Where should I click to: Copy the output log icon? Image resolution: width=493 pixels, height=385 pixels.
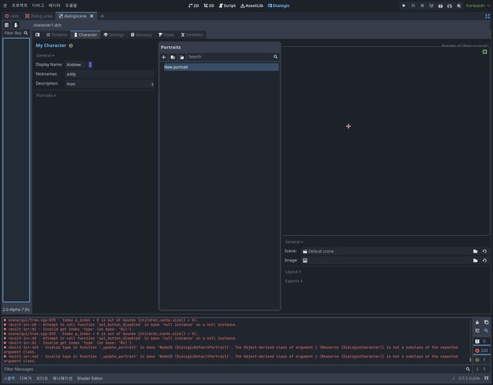(486, 322)
